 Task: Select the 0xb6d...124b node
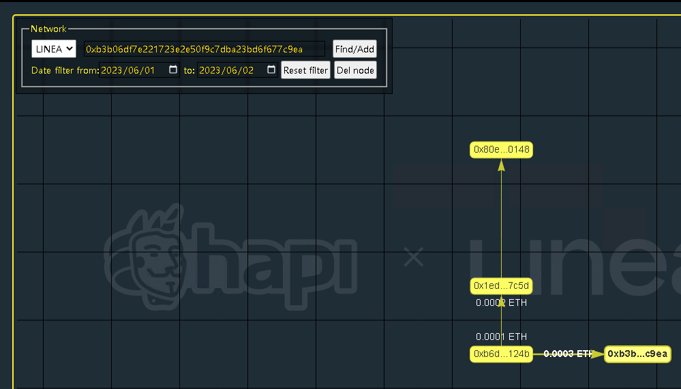pyautogui.click(x=501, y=354)
